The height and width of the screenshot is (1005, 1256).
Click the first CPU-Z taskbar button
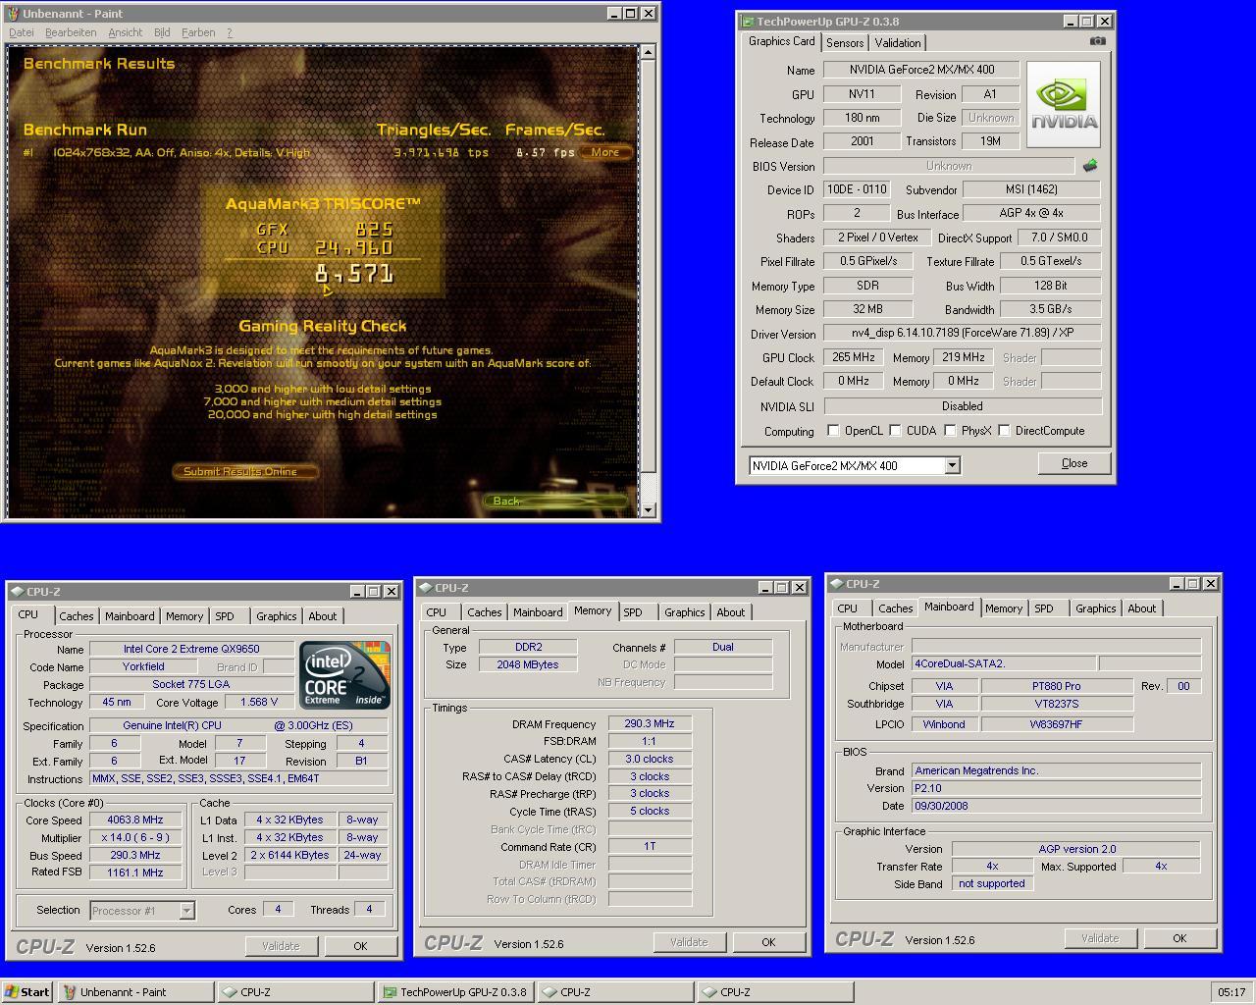coord(295,992)
